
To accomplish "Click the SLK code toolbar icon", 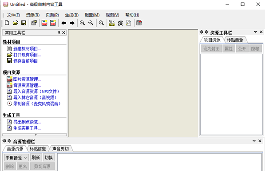I will pos(112,23).
